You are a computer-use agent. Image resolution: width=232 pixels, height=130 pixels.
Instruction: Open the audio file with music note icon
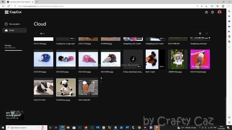[133, 59]
